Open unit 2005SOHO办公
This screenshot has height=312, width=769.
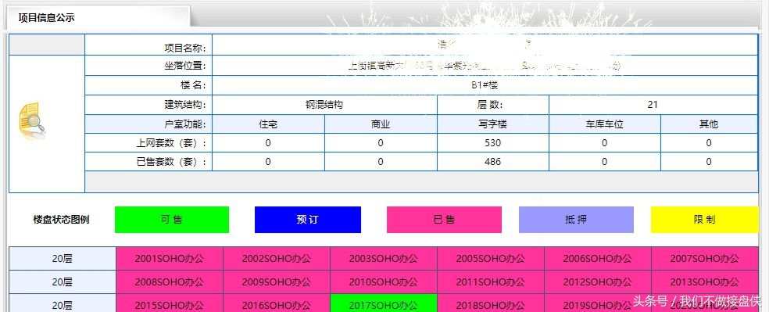coord(491,259)
